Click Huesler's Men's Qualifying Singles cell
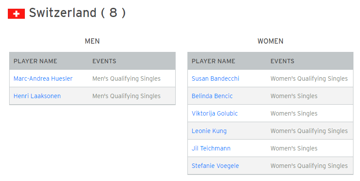This screenshot has width=360, height=181. [126, 79]
